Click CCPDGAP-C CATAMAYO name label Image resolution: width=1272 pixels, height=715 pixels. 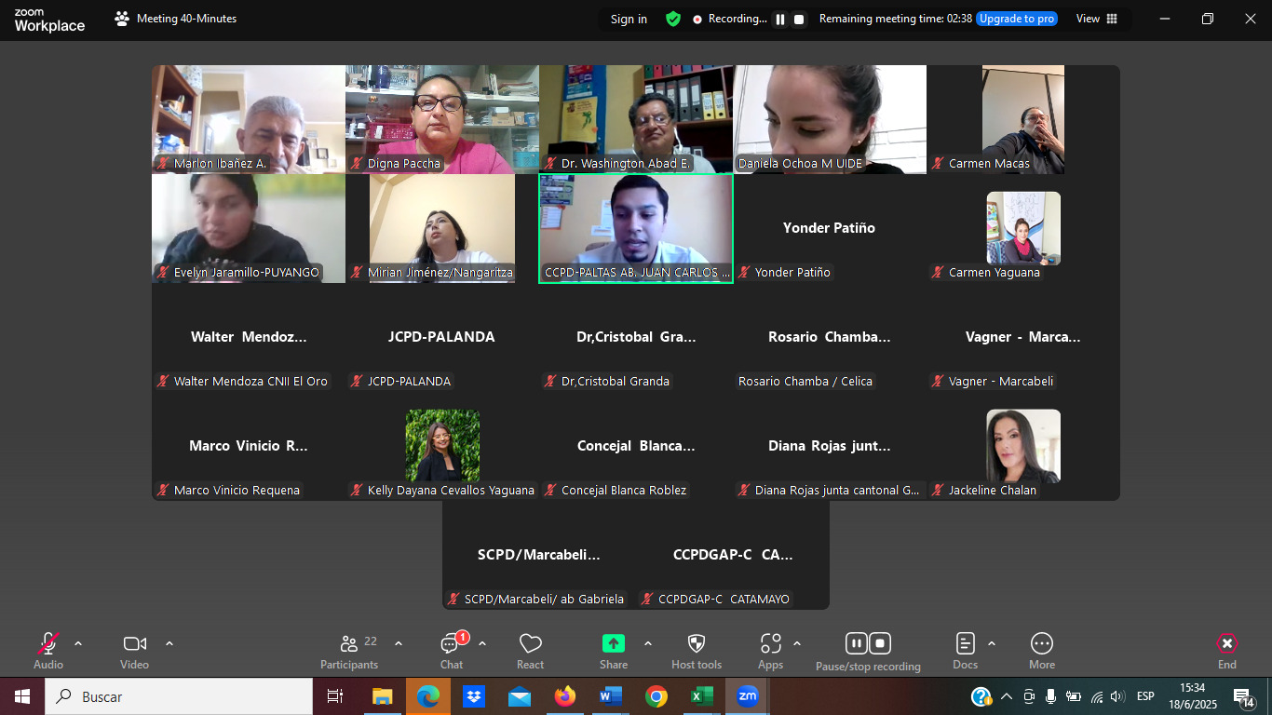pos(724,600)
